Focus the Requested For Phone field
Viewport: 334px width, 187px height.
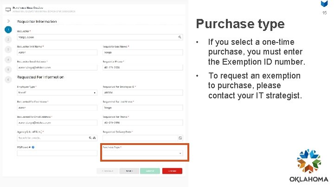[142, 123]
